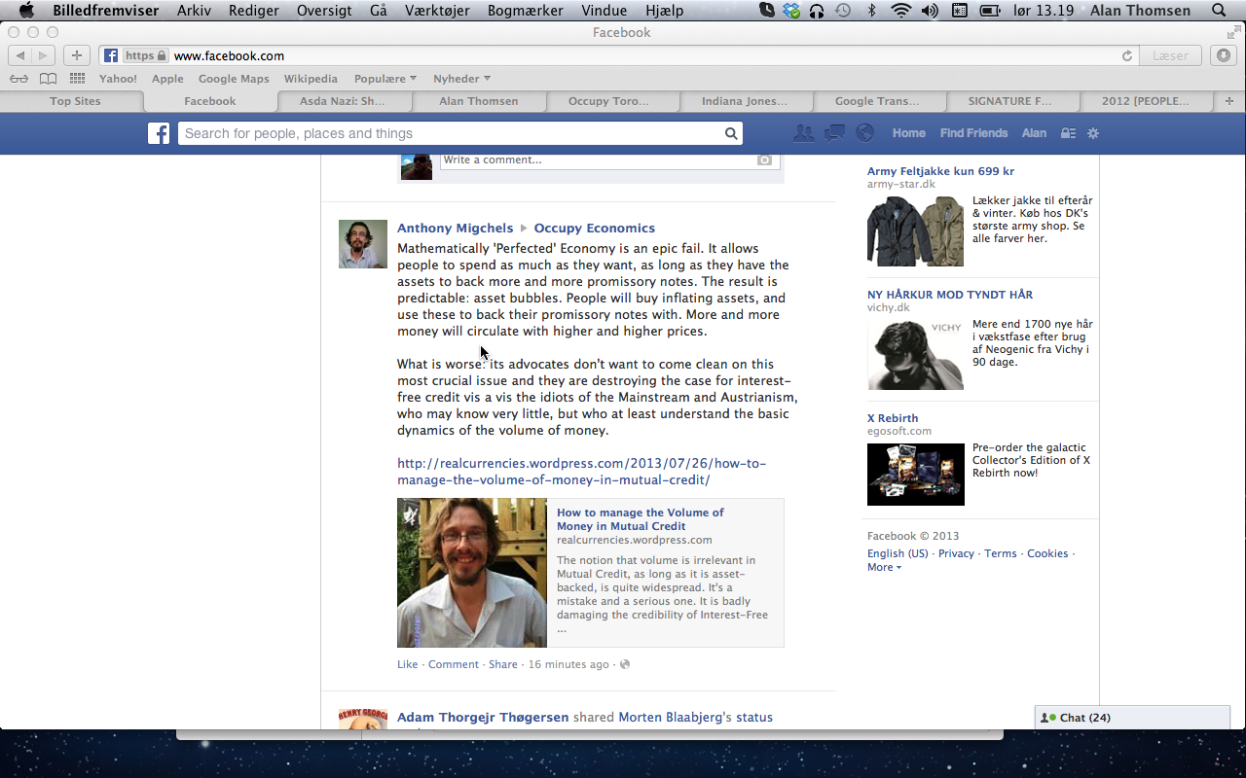Expand the Nyheder bookmarks folder
The width and height of the screenshot is (1246, 778).
tap(461, 79)
